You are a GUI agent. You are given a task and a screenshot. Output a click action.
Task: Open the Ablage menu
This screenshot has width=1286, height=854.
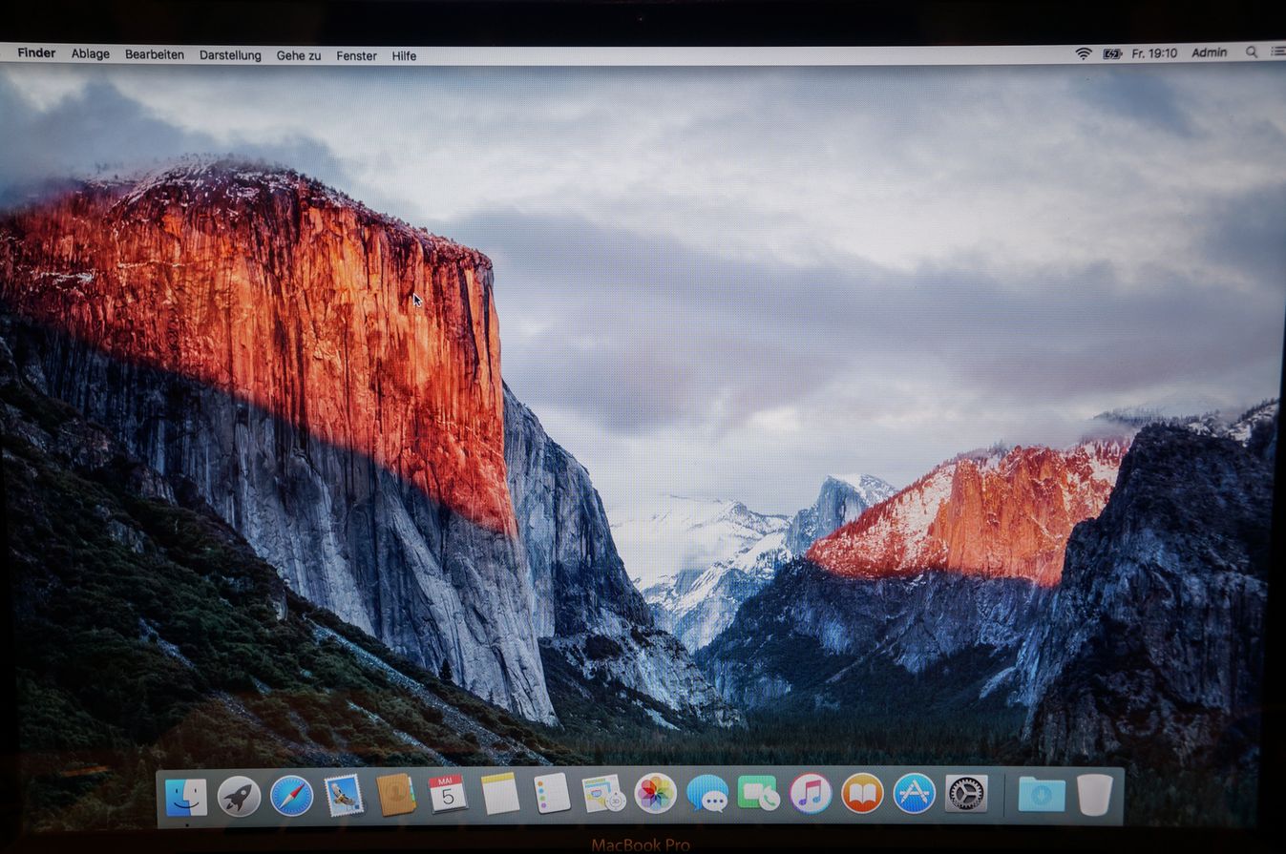[x=91, y=54]
